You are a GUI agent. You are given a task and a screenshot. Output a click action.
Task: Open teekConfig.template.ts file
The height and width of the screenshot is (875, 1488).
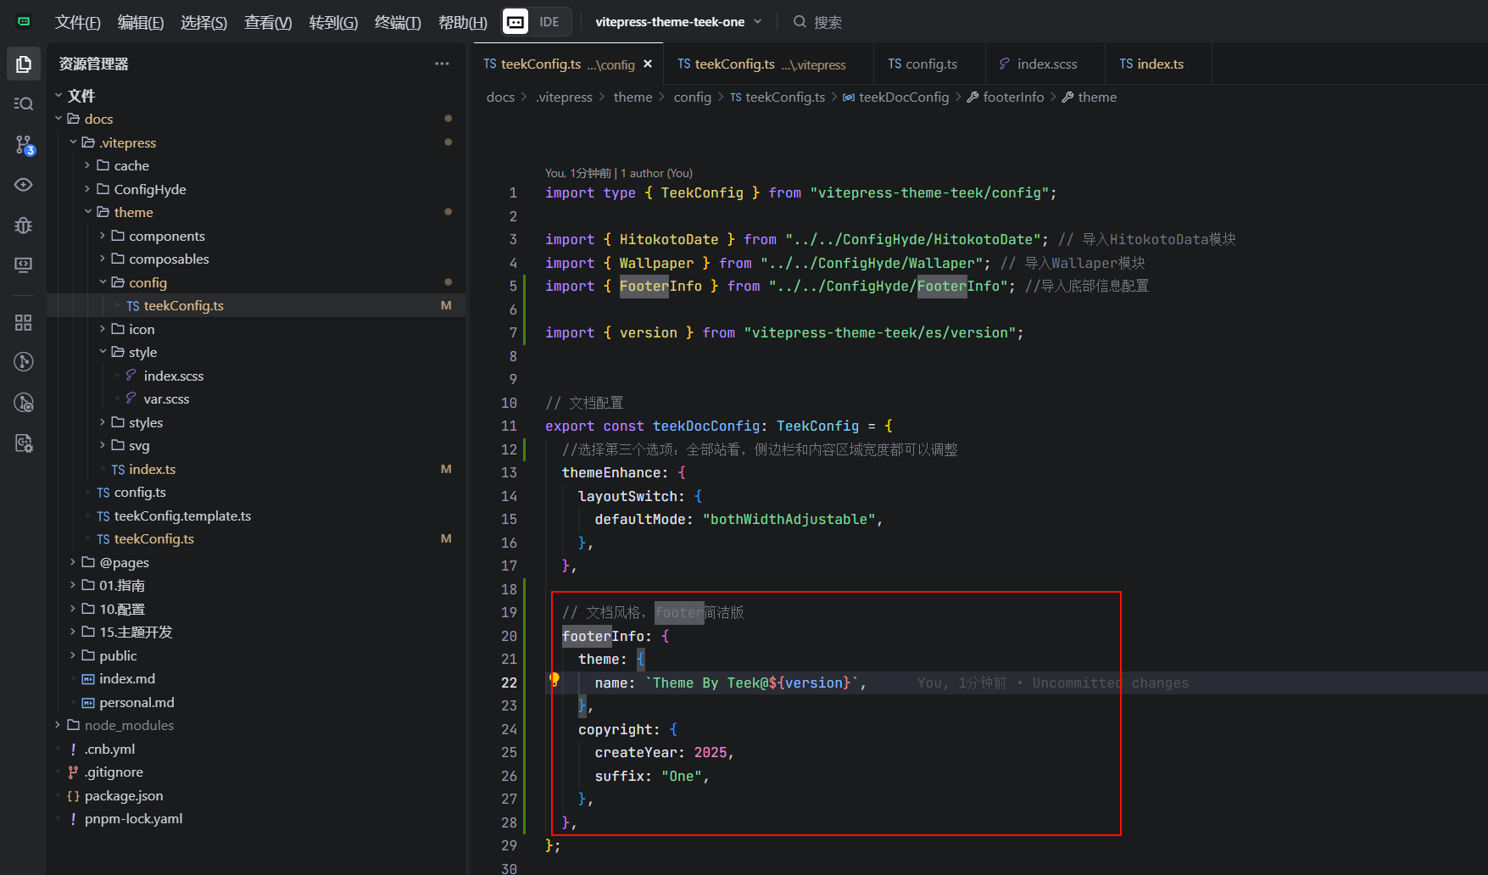click(181, 516)
